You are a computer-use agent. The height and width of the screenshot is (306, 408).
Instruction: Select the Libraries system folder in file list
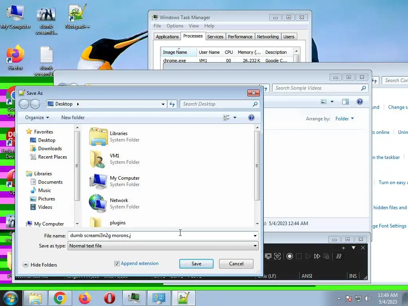coord(114,136)
